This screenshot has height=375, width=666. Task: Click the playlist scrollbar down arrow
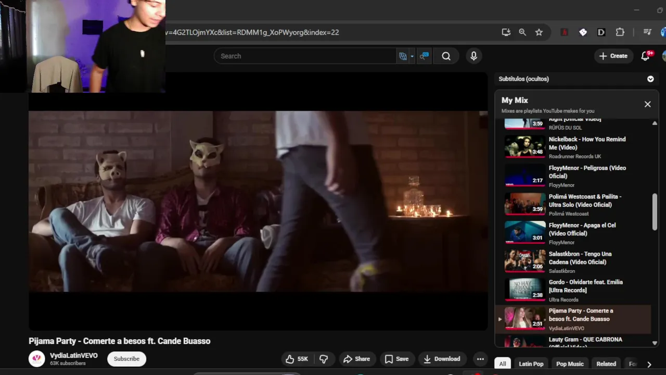[x=655, y=343]
